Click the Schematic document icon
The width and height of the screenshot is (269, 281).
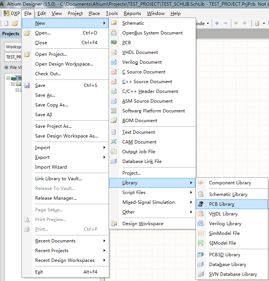[114, 23]
